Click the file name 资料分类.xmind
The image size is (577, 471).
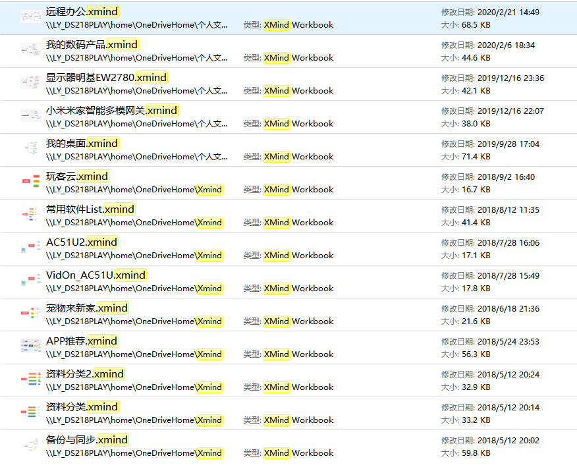click(82, 407)
